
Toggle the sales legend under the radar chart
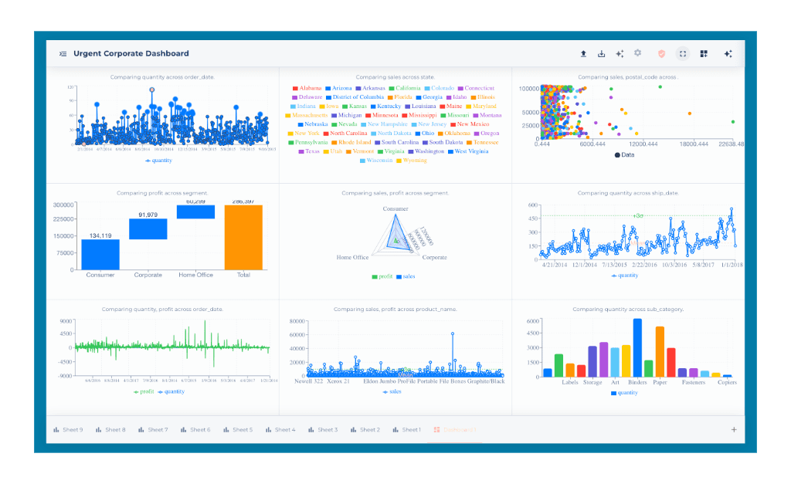click(406, 276)
